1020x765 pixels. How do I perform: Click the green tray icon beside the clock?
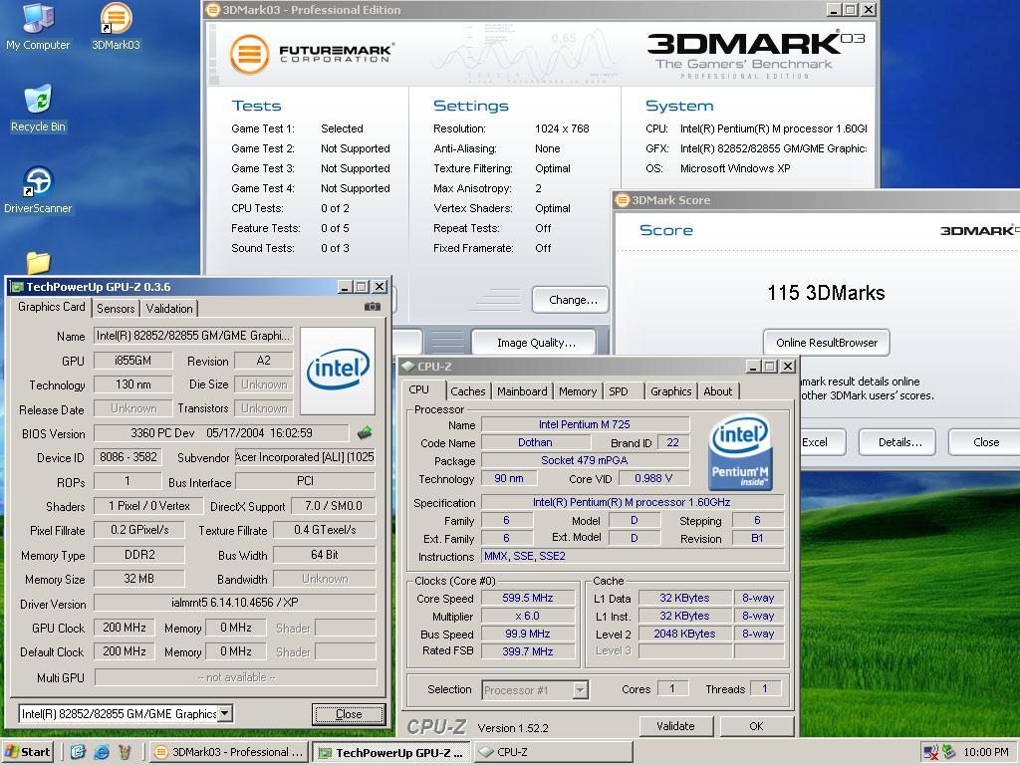[x=949, y=752]
